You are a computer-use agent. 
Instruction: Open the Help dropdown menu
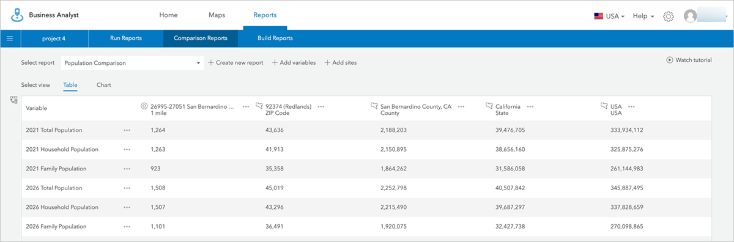[643, 16]
